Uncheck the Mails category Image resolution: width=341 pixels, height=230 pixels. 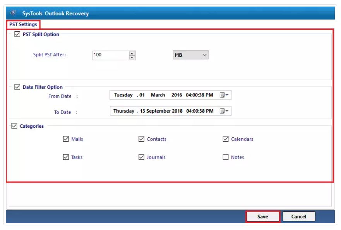(66, 139)
